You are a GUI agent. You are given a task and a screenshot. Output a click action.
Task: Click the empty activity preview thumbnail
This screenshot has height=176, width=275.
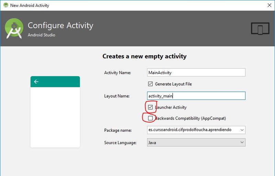click(x=55, y=112)
